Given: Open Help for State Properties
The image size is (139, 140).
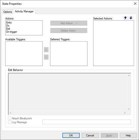Looking at the screenshot, I should click(x=128, y=135).
